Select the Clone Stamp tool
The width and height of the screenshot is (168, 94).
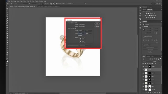(7, 32)
